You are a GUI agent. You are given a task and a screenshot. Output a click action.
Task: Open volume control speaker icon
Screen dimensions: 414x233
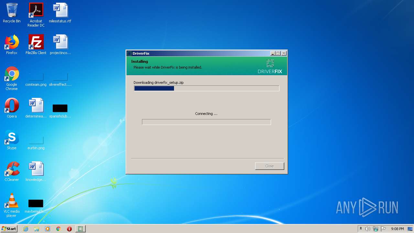tap(368, 229)
